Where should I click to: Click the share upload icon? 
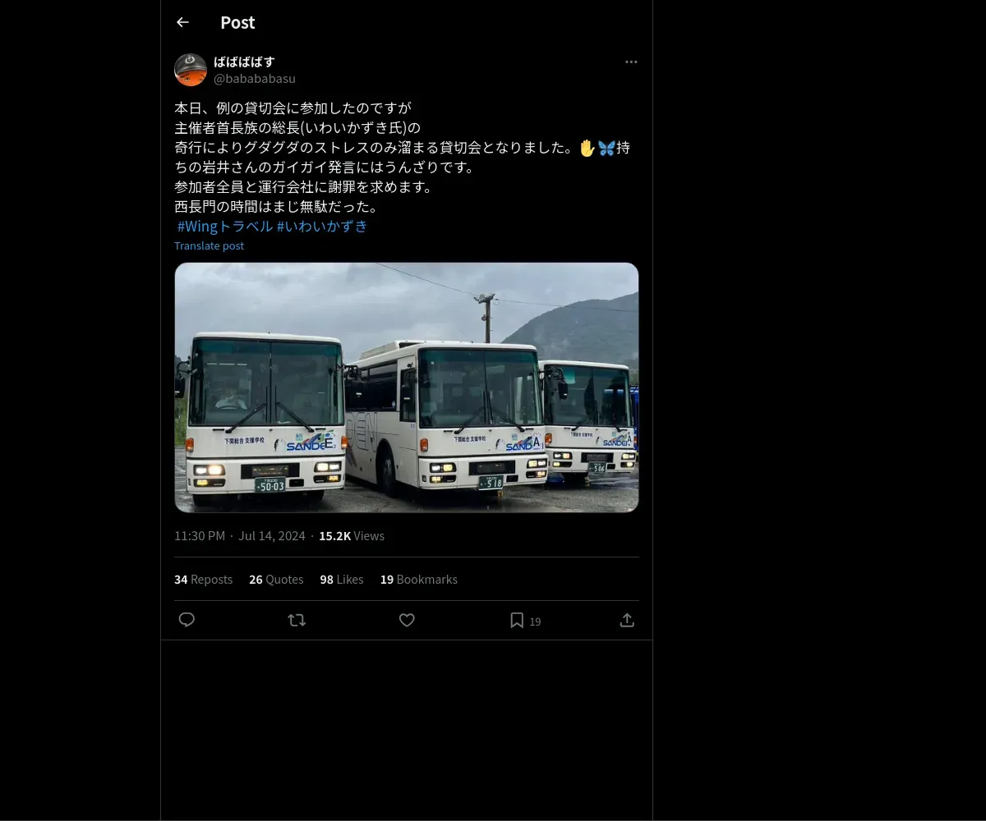pos(627,620)
